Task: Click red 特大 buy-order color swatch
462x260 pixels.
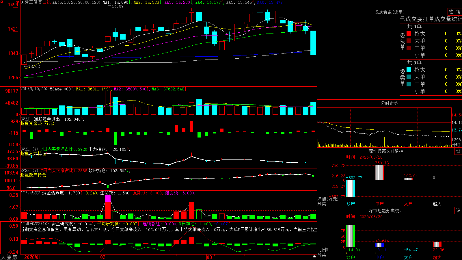Action: tap(409, 34)
